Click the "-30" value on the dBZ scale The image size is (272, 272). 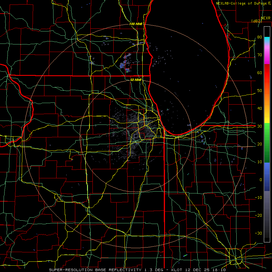pyautogui.click(x=258, y=233)
